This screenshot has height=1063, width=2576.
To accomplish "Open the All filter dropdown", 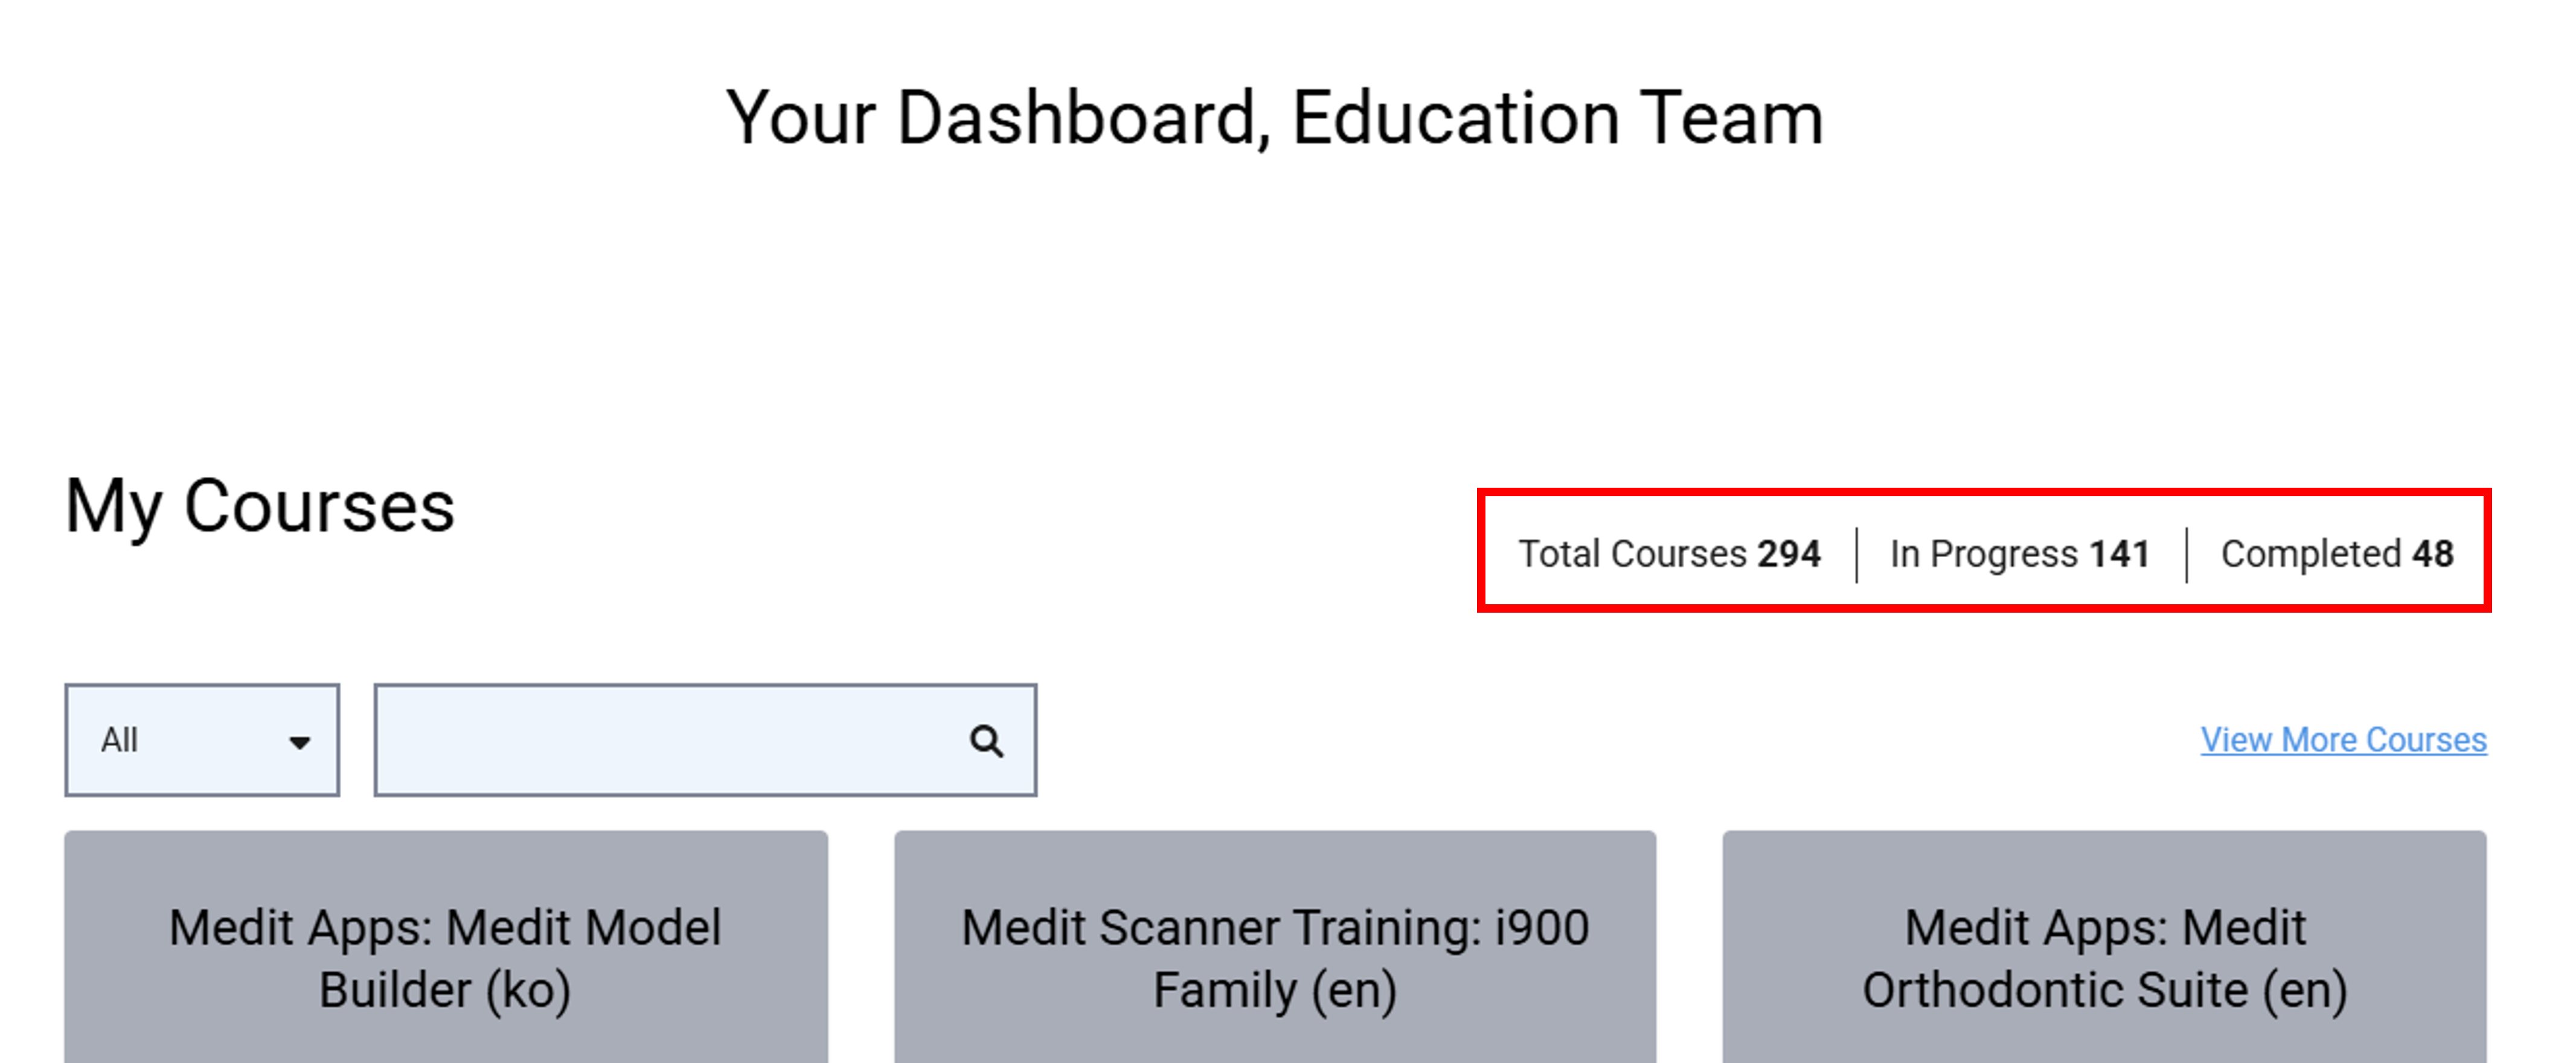I will (202, 740).
